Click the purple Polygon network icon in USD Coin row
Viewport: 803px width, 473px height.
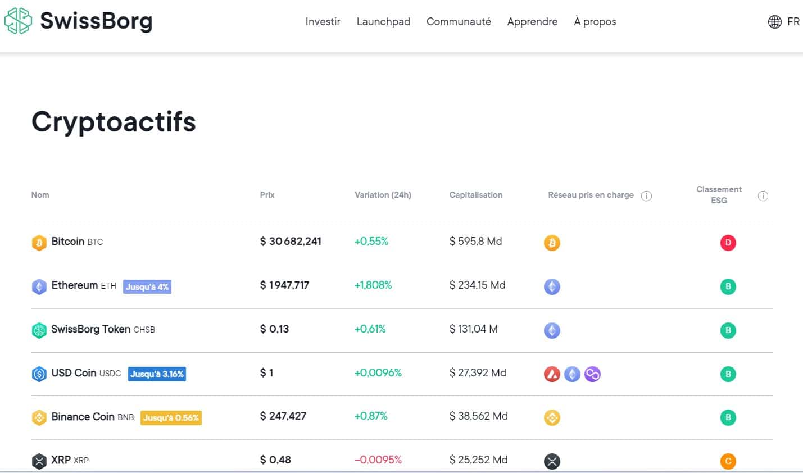pyautogui.click(x=592, y=374)
